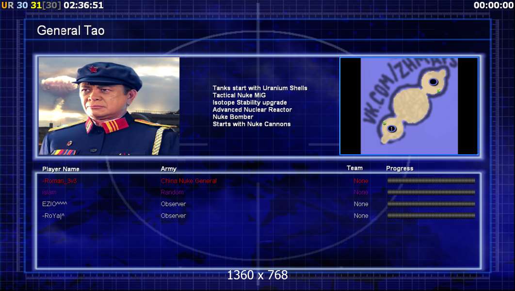Image resolution: width=515 pixels, height=291 pixels.
Task: Click the map preview thumbnail
Action: [x=409, y=106]
